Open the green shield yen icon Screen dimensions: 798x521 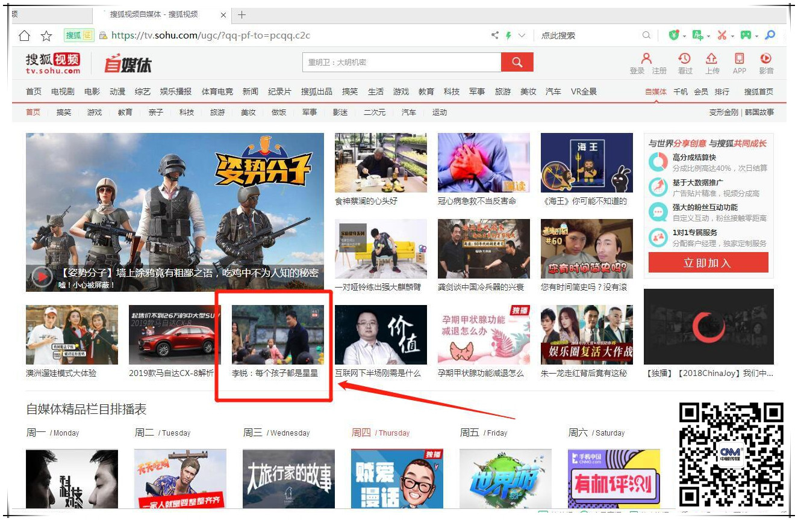click(x=674, y=35)
